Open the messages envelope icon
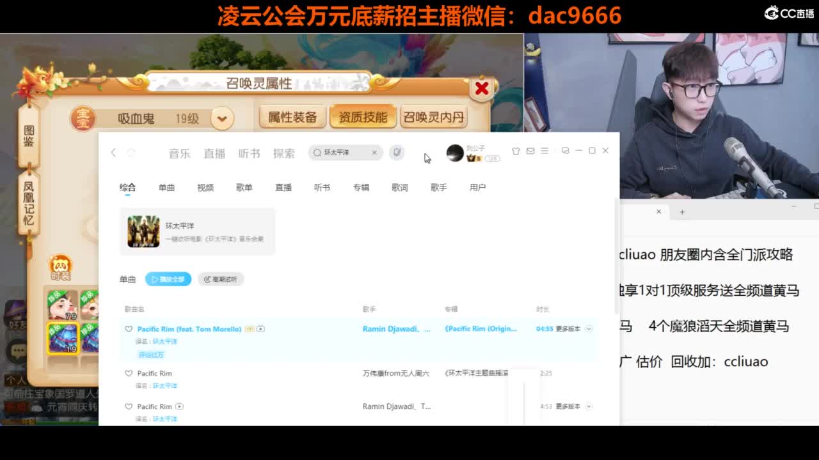This screenshot has width=819, height=460. click(530, 151)
